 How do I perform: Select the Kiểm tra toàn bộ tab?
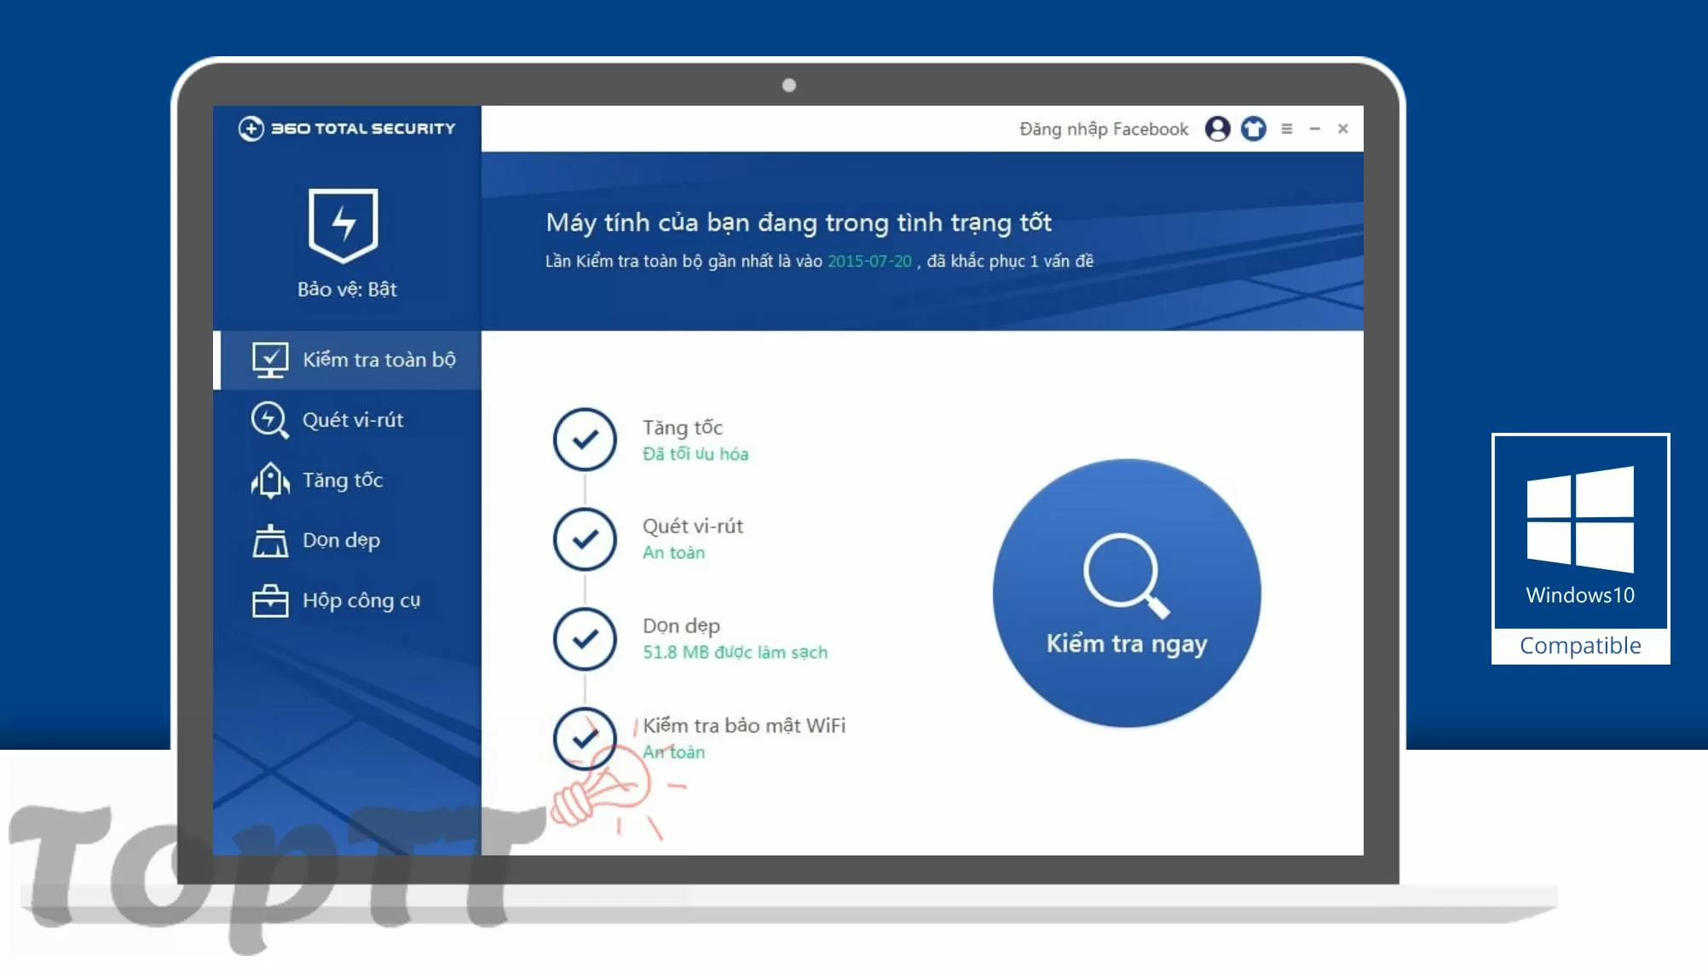347,360
